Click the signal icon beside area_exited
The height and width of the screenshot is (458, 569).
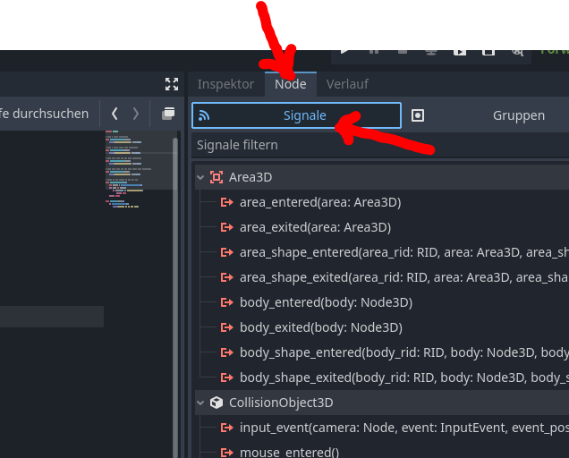click(227, 227)
